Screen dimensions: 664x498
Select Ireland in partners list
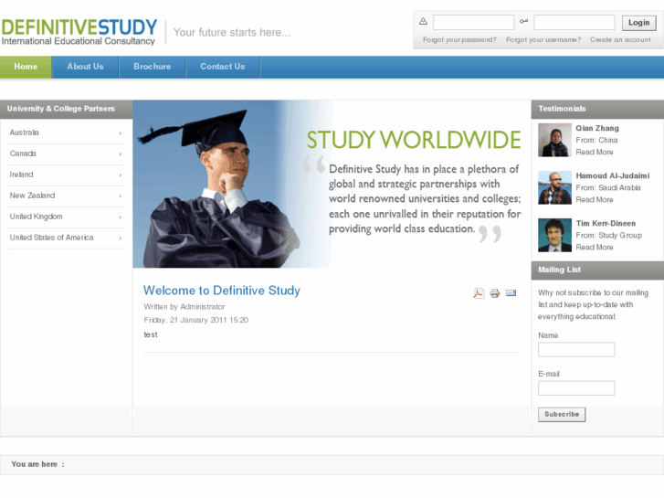(x=21, y=175)
